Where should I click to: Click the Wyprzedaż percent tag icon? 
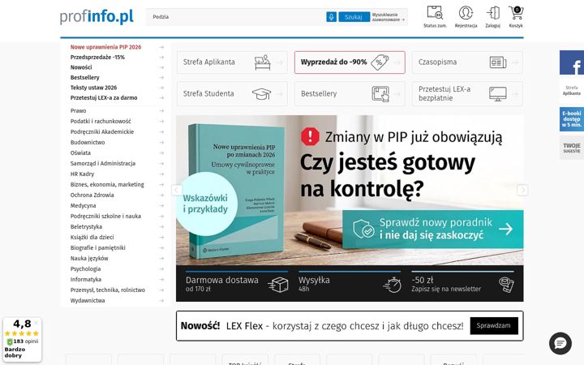pos(380,62)
